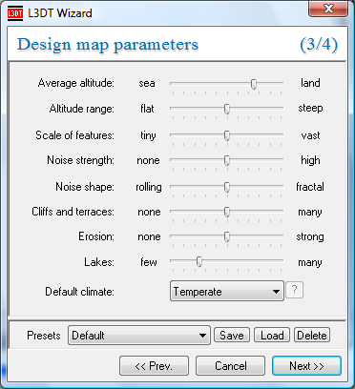Click the Average altitude slider thumb
The width and height of the screenshot is (355, 389).
(254, 84)
